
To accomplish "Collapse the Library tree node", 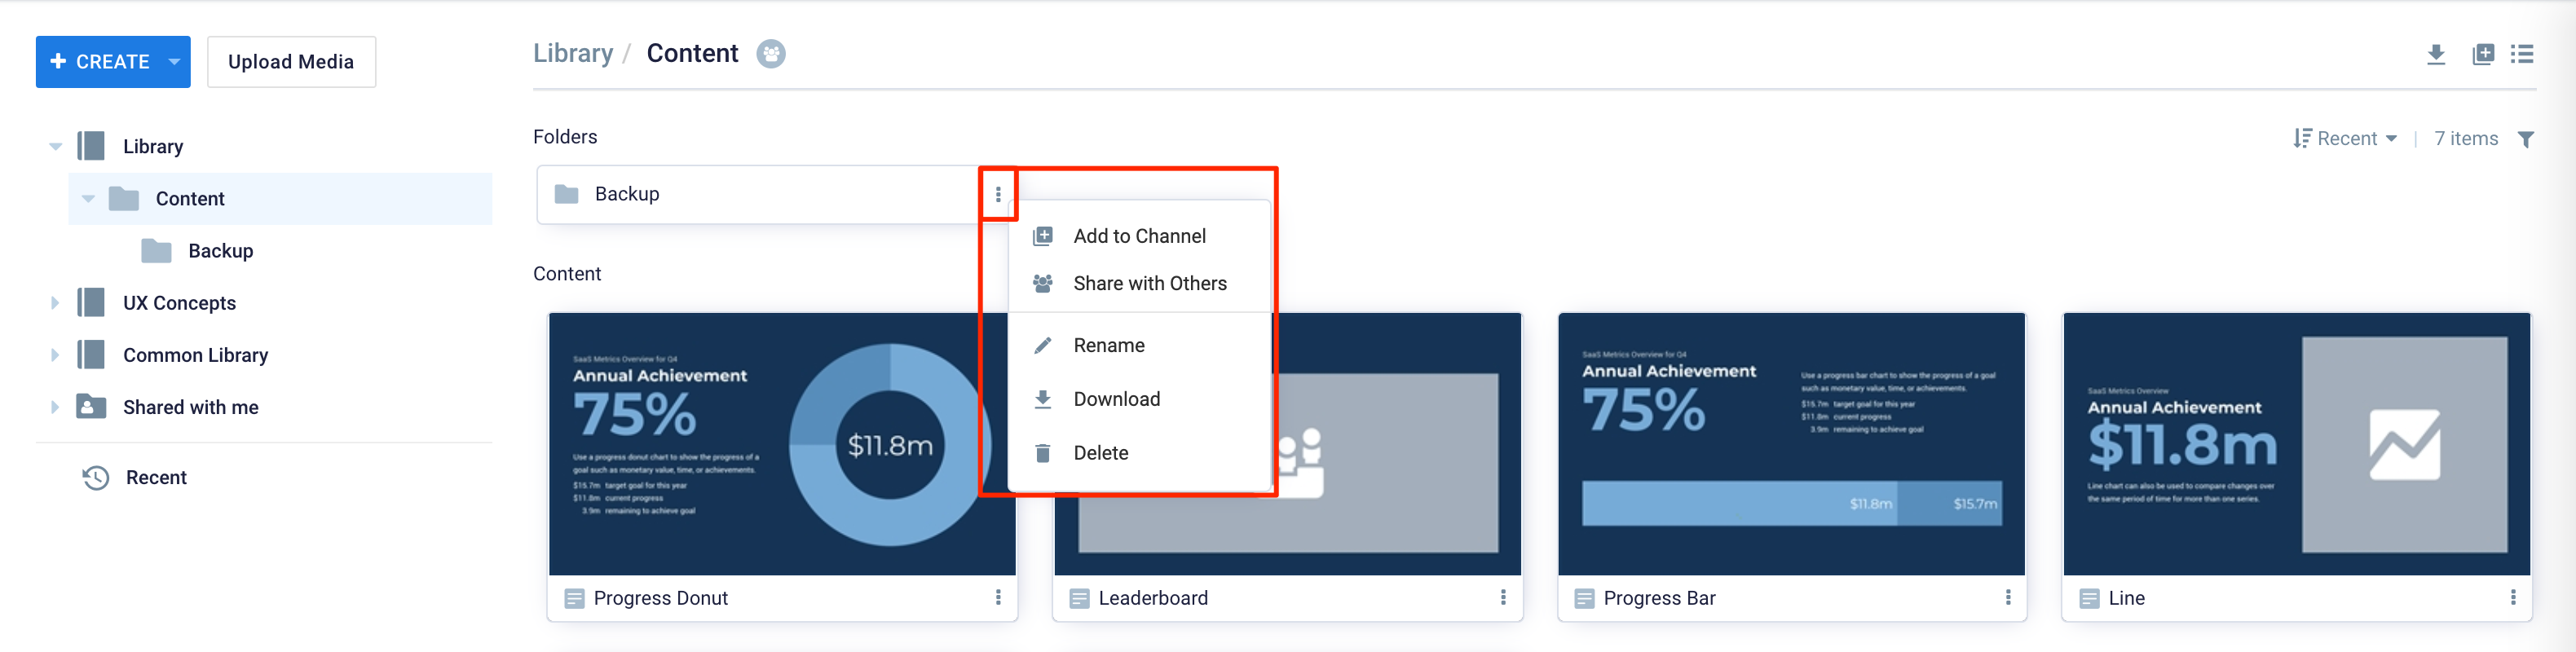I will pyautogui.click(x=55, y=147).
